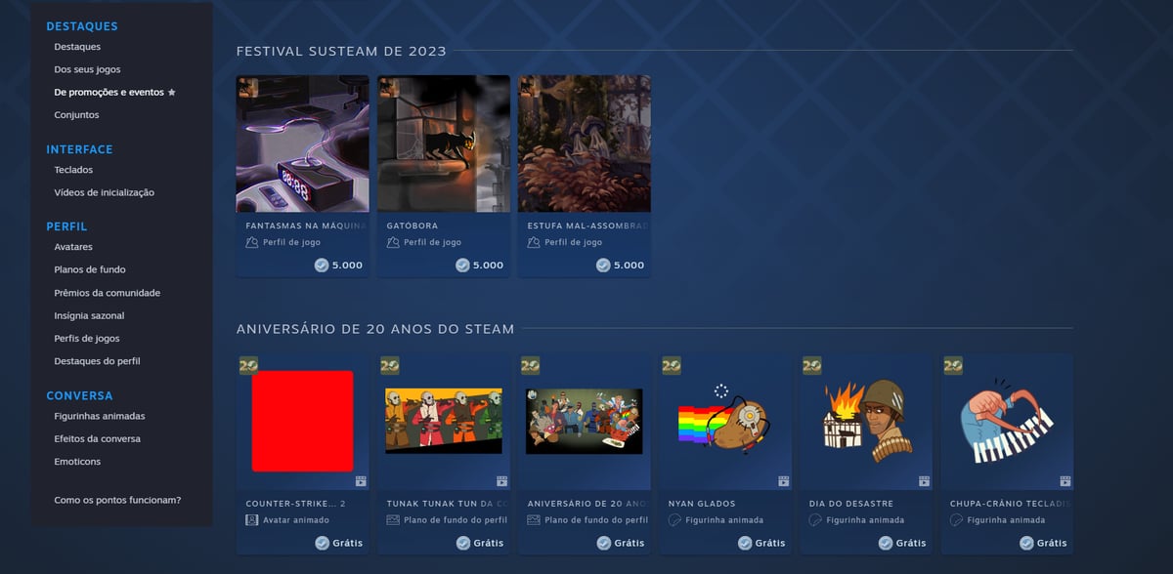The height and width of the screenshot is (574, 1173).
Task: Click the sticker type icon under Nyan GLaDOS
Action: [674, 520]
